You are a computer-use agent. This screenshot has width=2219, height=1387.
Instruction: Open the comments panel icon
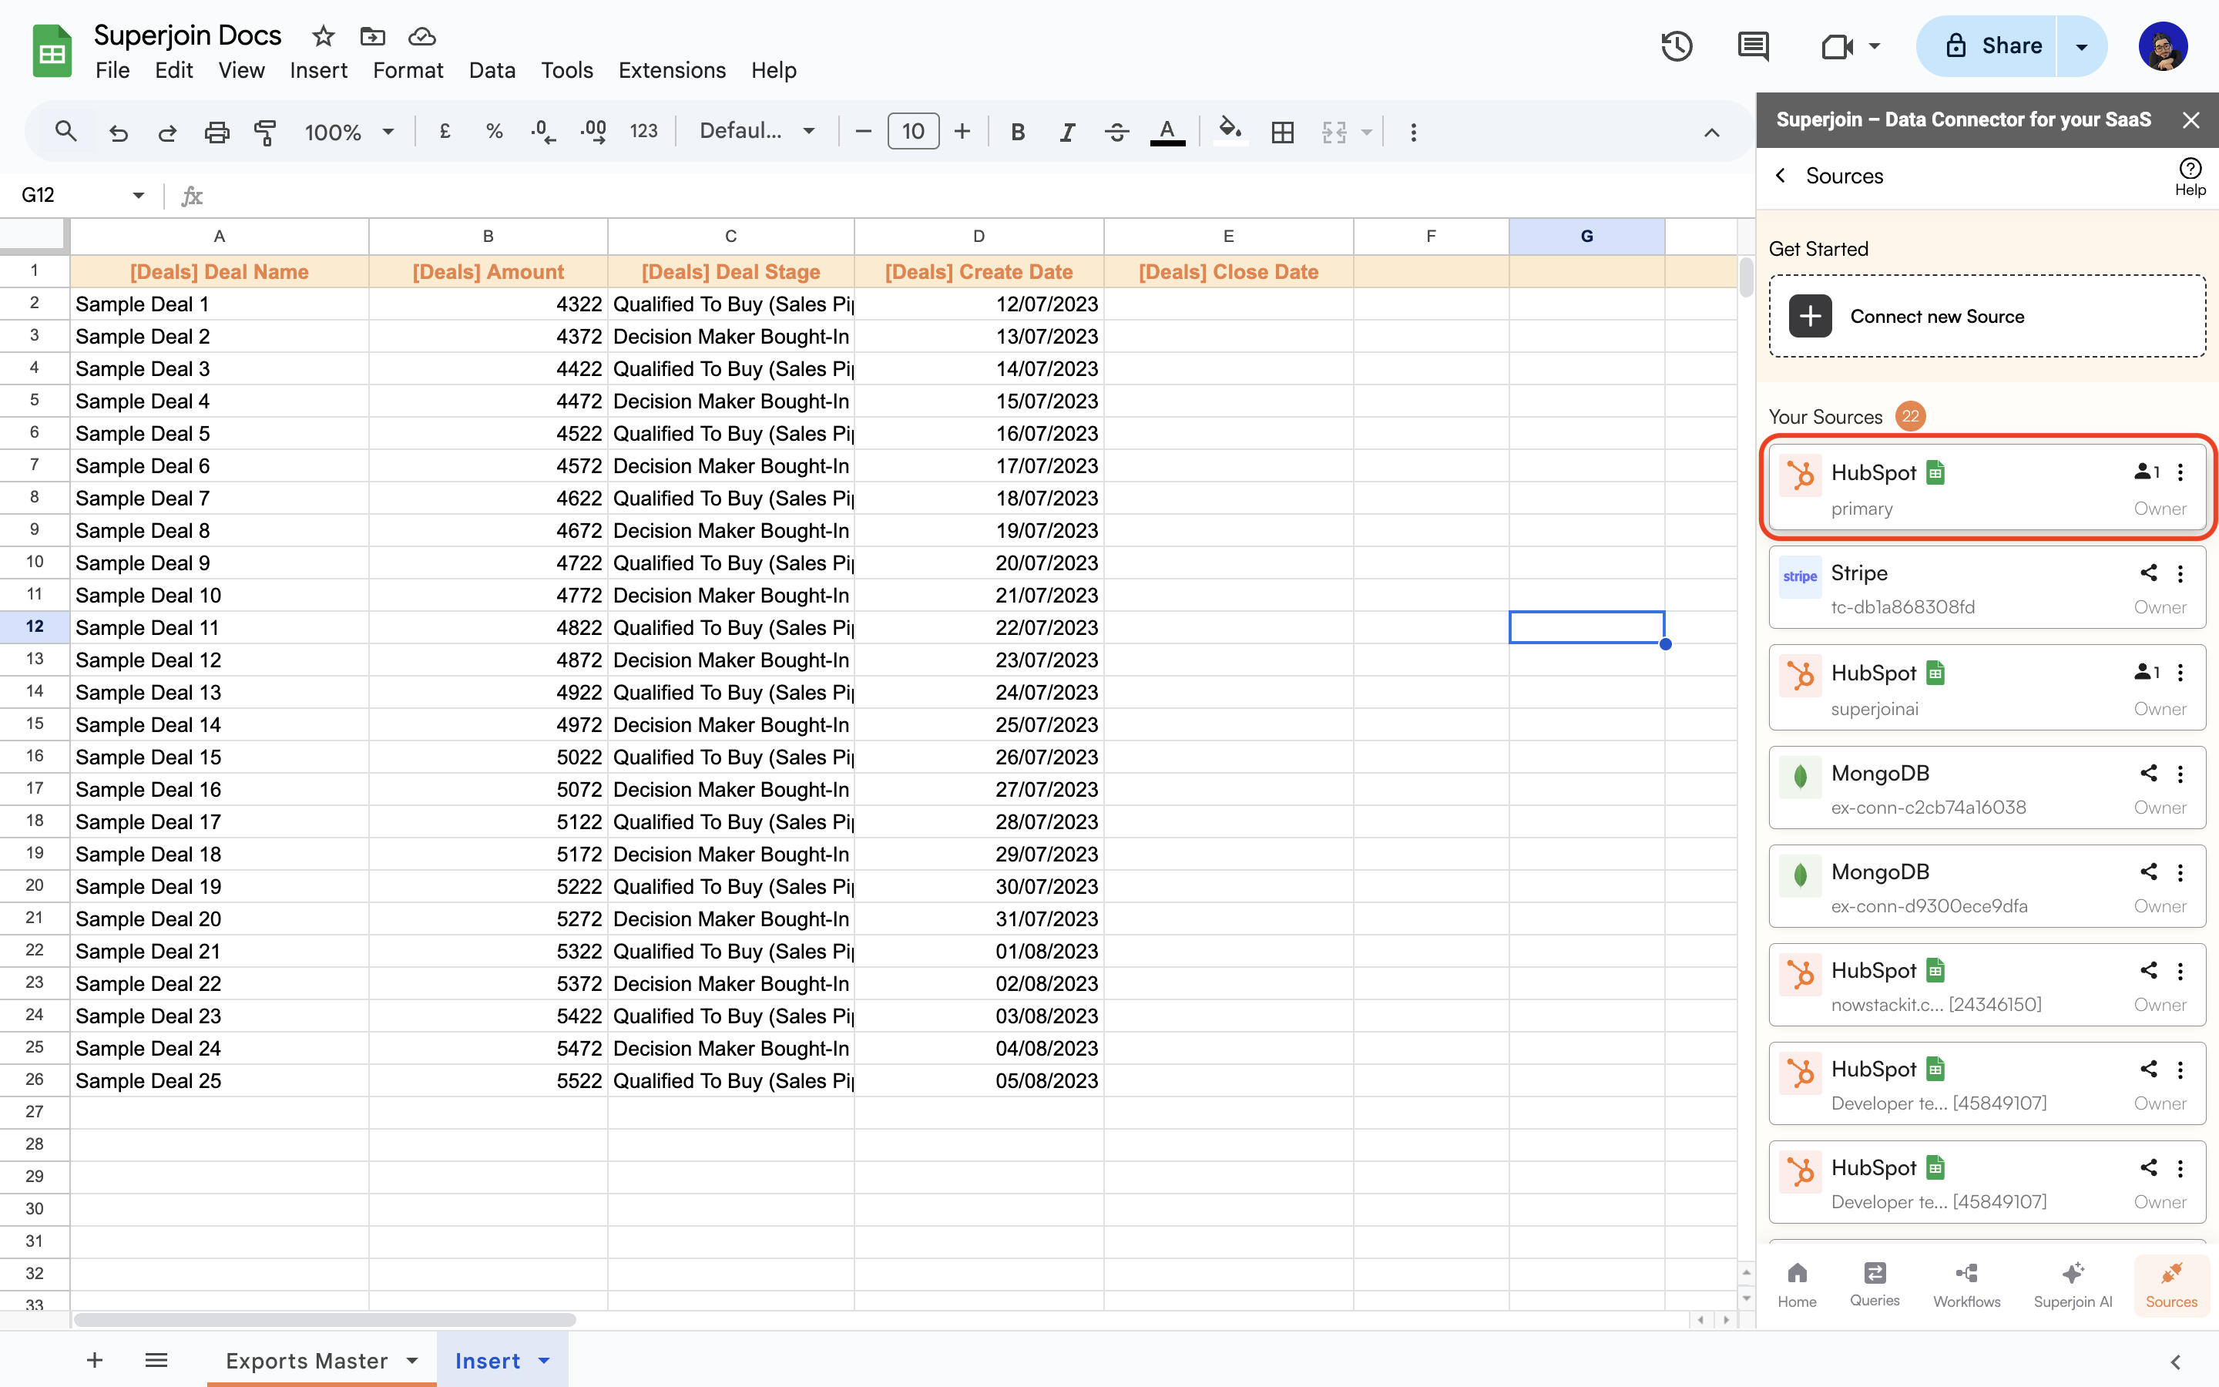(1752, 46)
